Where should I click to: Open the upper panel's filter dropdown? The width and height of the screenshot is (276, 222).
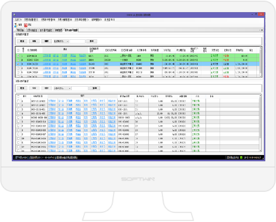[61, 41]
